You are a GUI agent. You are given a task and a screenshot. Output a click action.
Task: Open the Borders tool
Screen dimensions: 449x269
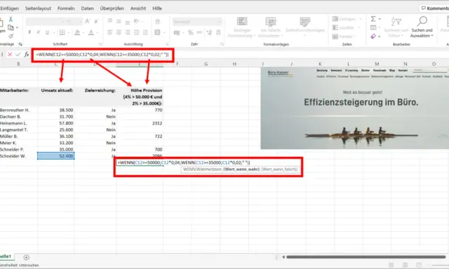(x=62, y=32)
